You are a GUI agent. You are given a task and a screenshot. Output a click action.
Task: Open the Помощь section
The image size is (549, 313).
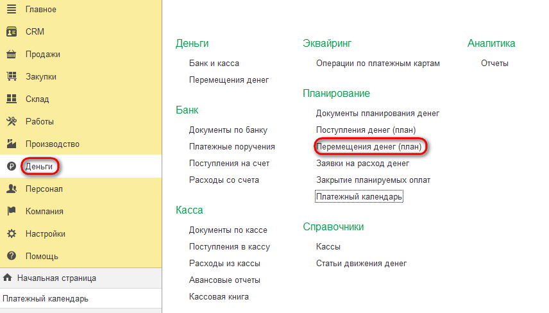(x=42, y=257)
